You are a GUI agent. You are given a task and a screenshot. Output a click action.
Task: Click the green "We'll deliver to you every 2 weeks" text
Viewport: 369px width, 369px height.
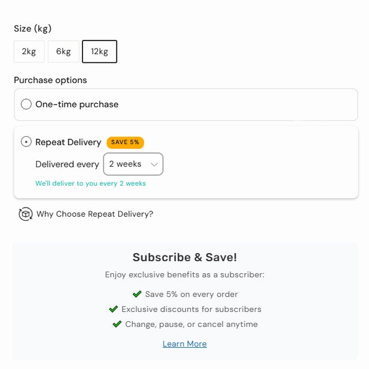(x=91, y=183)
